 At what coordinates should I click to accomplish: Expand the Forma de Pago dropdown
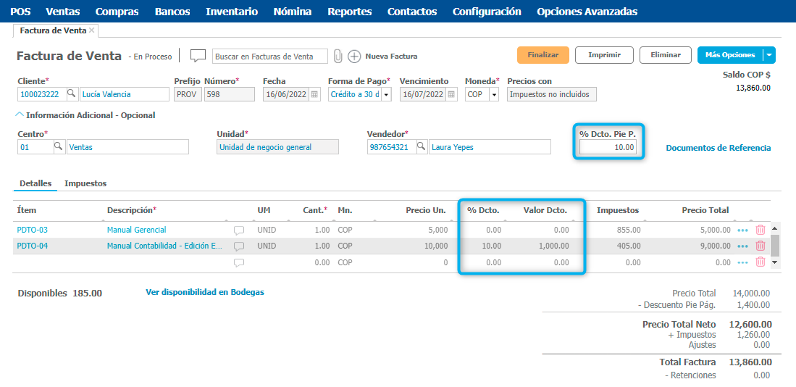pos(386,95)
